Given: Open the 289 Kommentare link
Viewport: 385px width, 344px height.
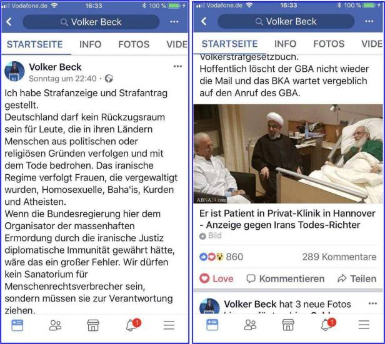Looking at the screenshot, I should click(339, 257).
